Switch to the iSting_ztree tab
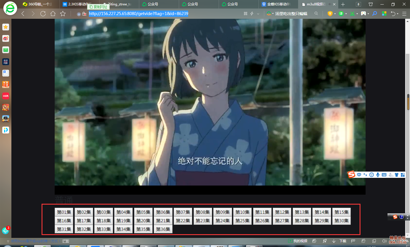 pos(120,4)
